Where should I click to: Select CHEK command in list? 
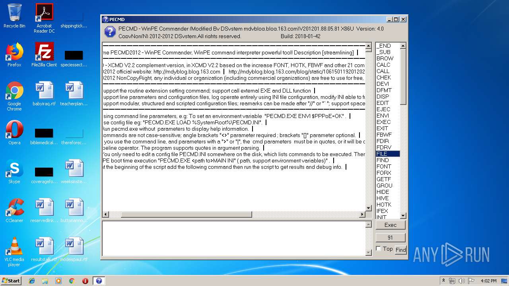coord(388,77)
